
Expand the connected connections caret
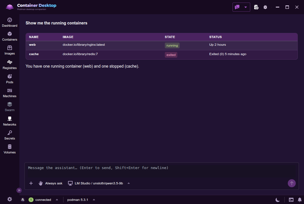pos(57,199)
